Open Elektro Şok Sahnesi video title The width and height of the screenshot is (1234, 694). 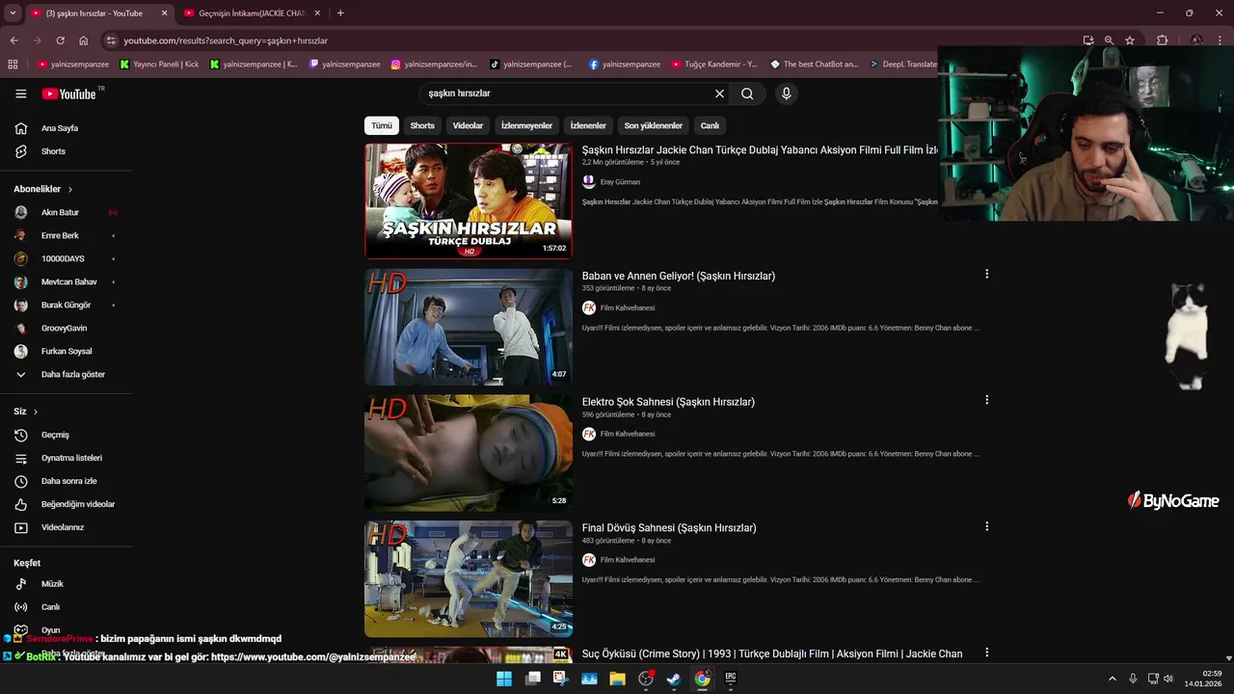(668, 402)
